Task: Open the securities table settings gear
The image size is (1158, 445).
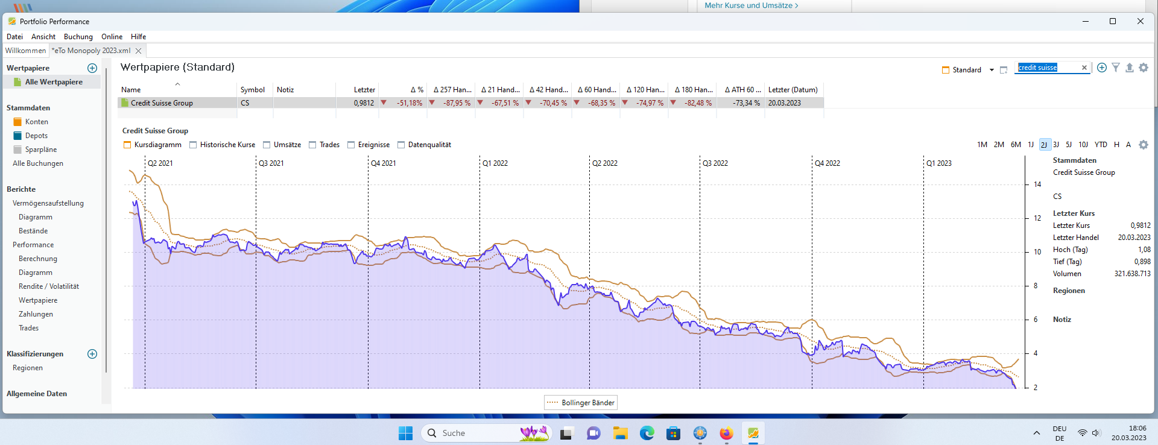Action: click(x=1144, y=68)
